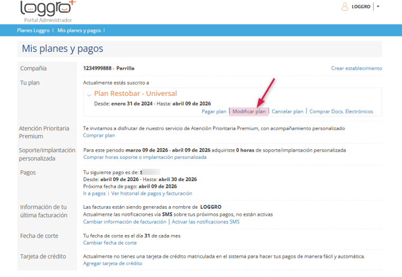This screenshot has height=277, width=402.
Task: Click the Loggro logo
Action: click(x=48, y=8)
